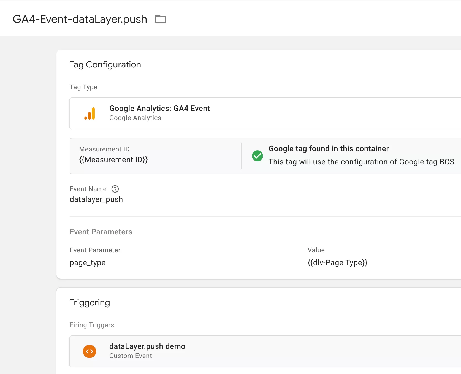Click the Firing Triggers label
The height and width of the screenshot is (374, 461).
(92, 325)
